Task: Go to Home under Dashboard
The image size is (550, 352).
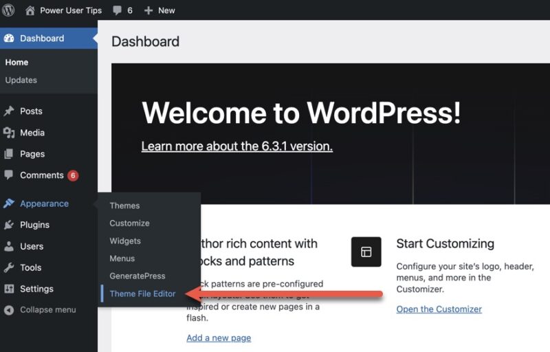Action: [x=16, y=63]
